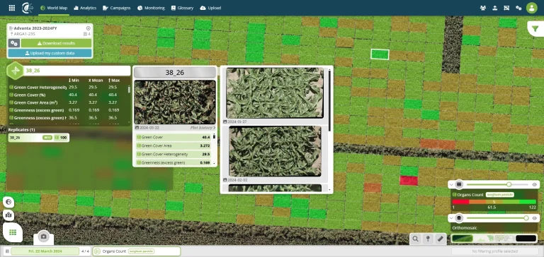
Task: Click the header upload arrow icon
Action: click(x=494, y=8)
